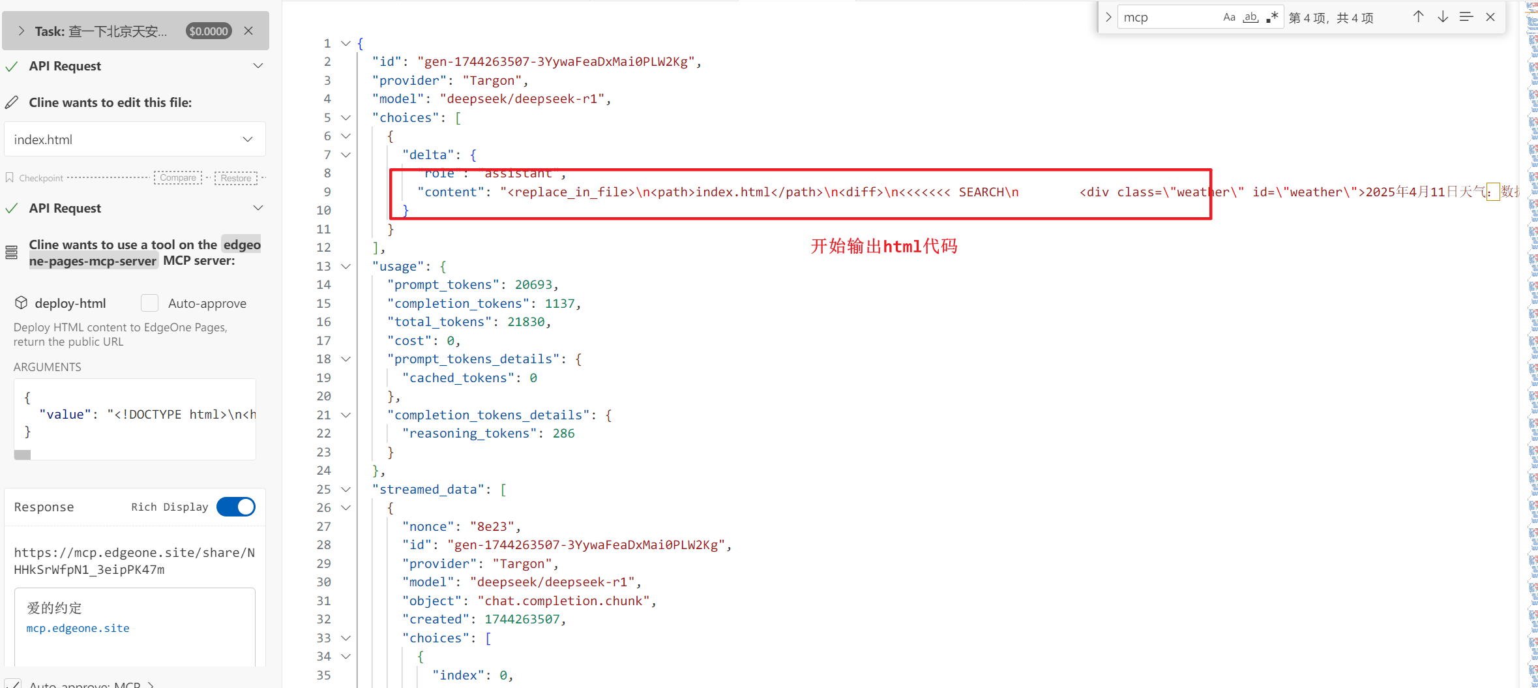The image size is (1538, 688).
Task: Collapse the root object fold at line 1
Action: [x=346, y=43]
